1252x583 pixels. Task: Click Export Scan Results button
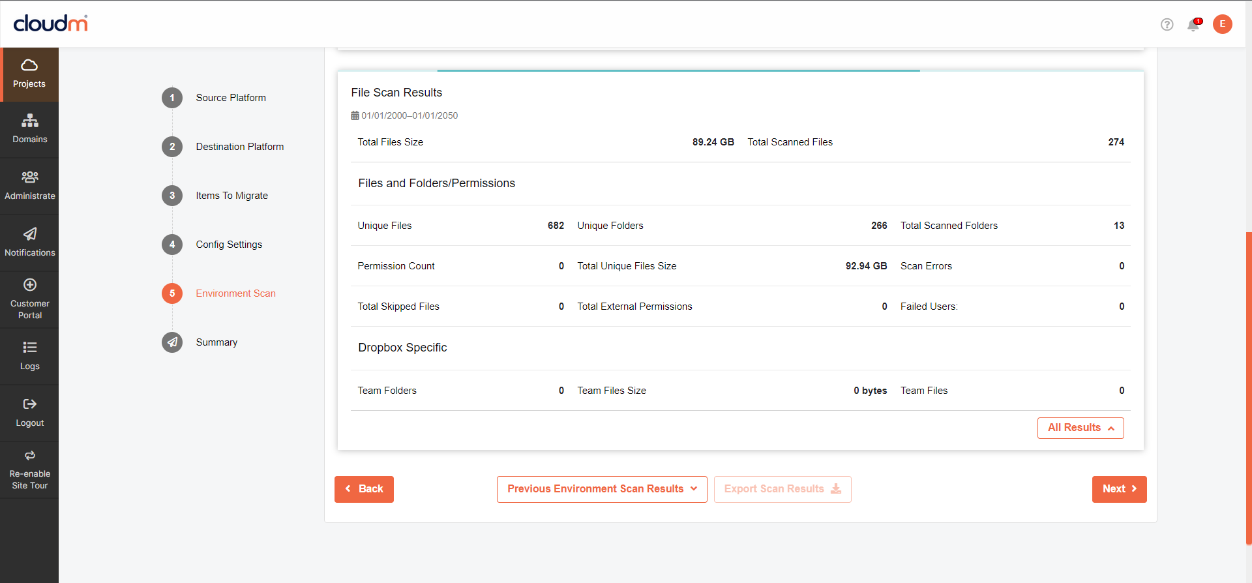coord(782,489)
